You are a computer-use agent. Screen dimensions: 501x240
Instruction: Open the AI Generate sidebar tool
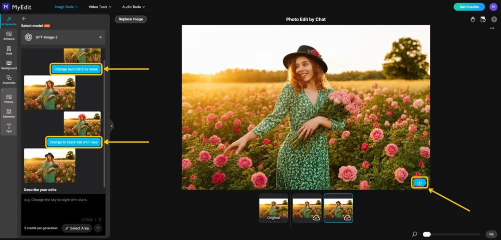[x=9, y=21]
